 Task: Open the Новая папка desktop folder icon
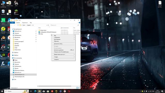[10, 4]
